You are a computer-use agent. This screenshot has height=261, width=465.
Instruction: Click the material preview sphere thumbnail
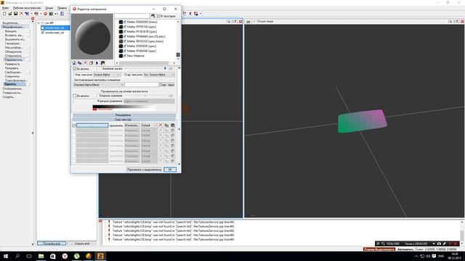[x=92, y=37]
